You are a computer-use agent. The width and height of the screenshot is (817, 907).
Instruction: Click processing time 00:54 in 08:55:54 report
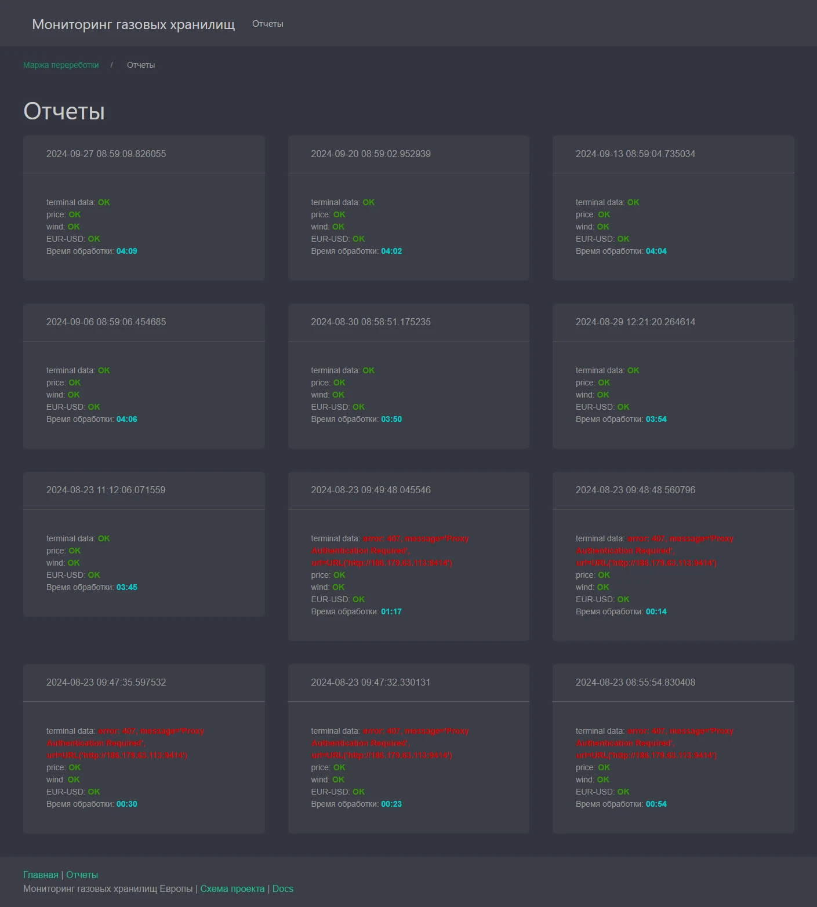click(x=656, y=804)
